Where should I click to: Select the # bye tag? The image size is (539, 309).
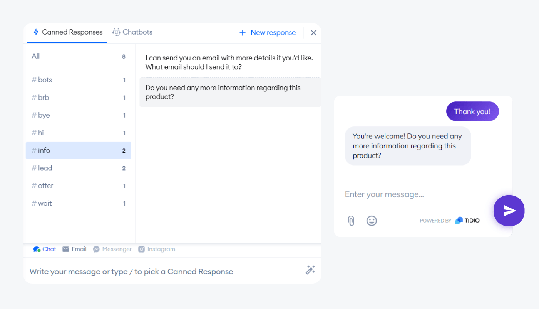[x=79, y=115]
